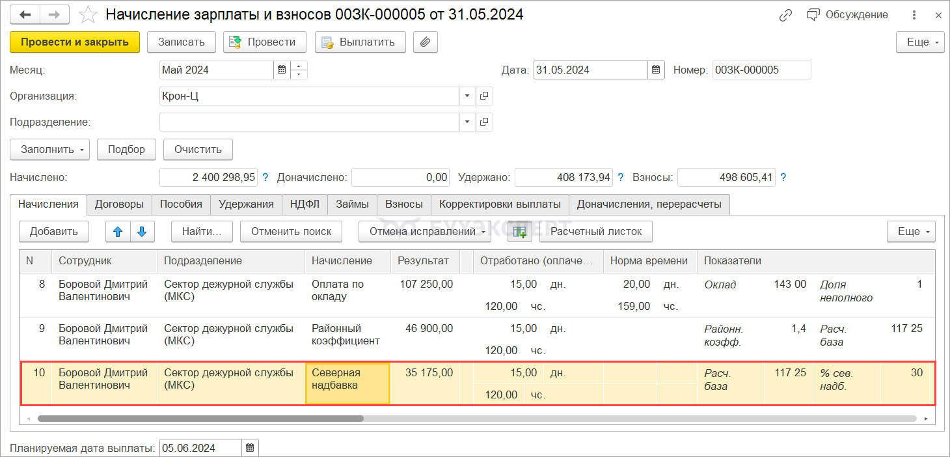Switch to the НДФЛ tab
The width and height of the screenshot is (950, 457).
(305, 204)
